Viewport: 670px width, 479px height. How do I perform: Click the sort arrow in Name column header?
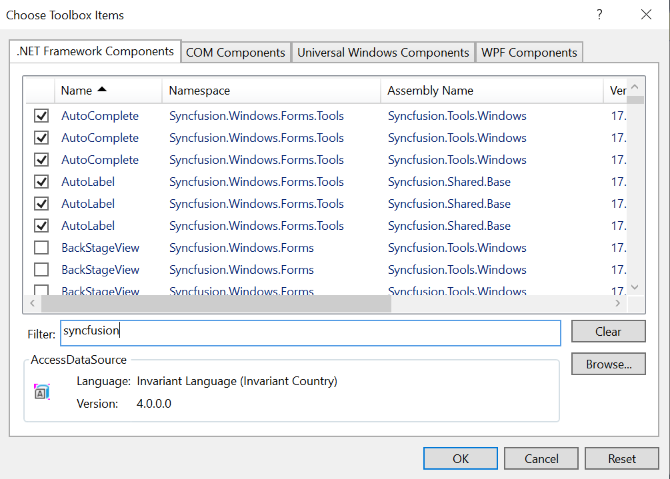pyautogui.click(x=102, y=89)
